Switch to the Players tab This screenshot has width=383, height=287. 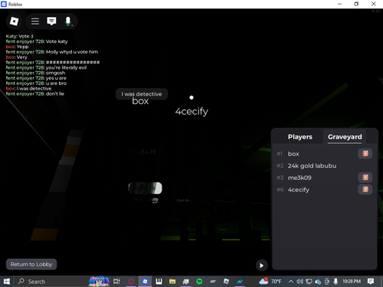pyautogui.click(x=300, y=137)
